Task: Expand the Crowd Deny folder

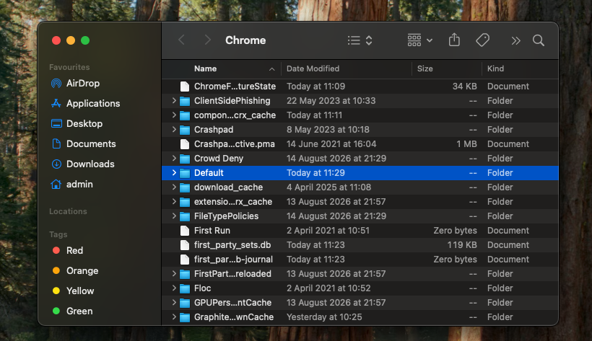Action: (x=174, y=159)
